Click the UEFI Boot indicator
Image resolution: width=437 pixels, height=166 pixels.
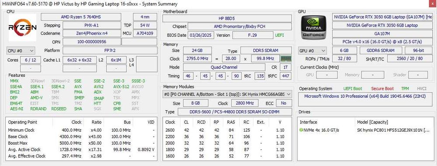pyautogui.click(x=353, y=89)
